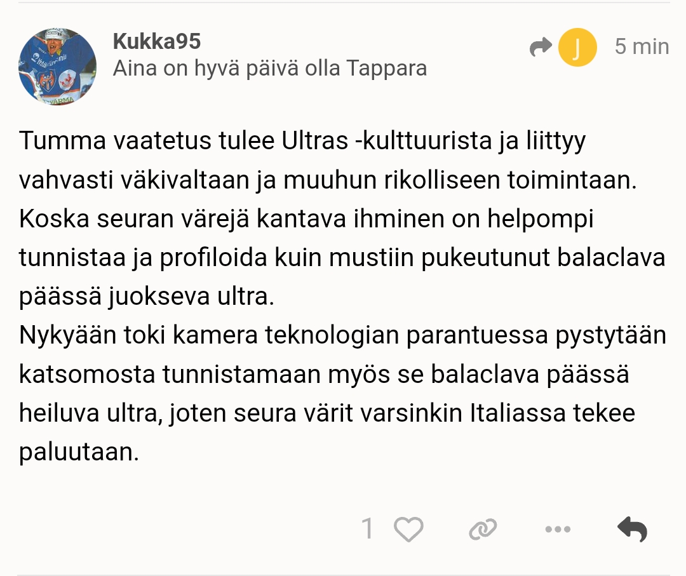Reply to the post with the reply arrow
686x576 pixels.
click(632, 528)
